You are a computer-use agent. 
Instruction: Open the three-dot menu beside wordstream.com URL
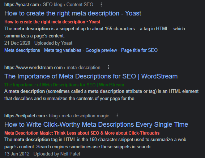tap(108, 67)
